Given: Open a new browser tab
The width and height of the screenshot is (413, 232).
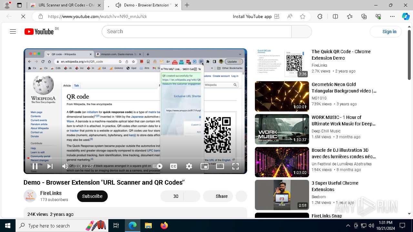Looking at the screenshot, I should pos(187,5).
